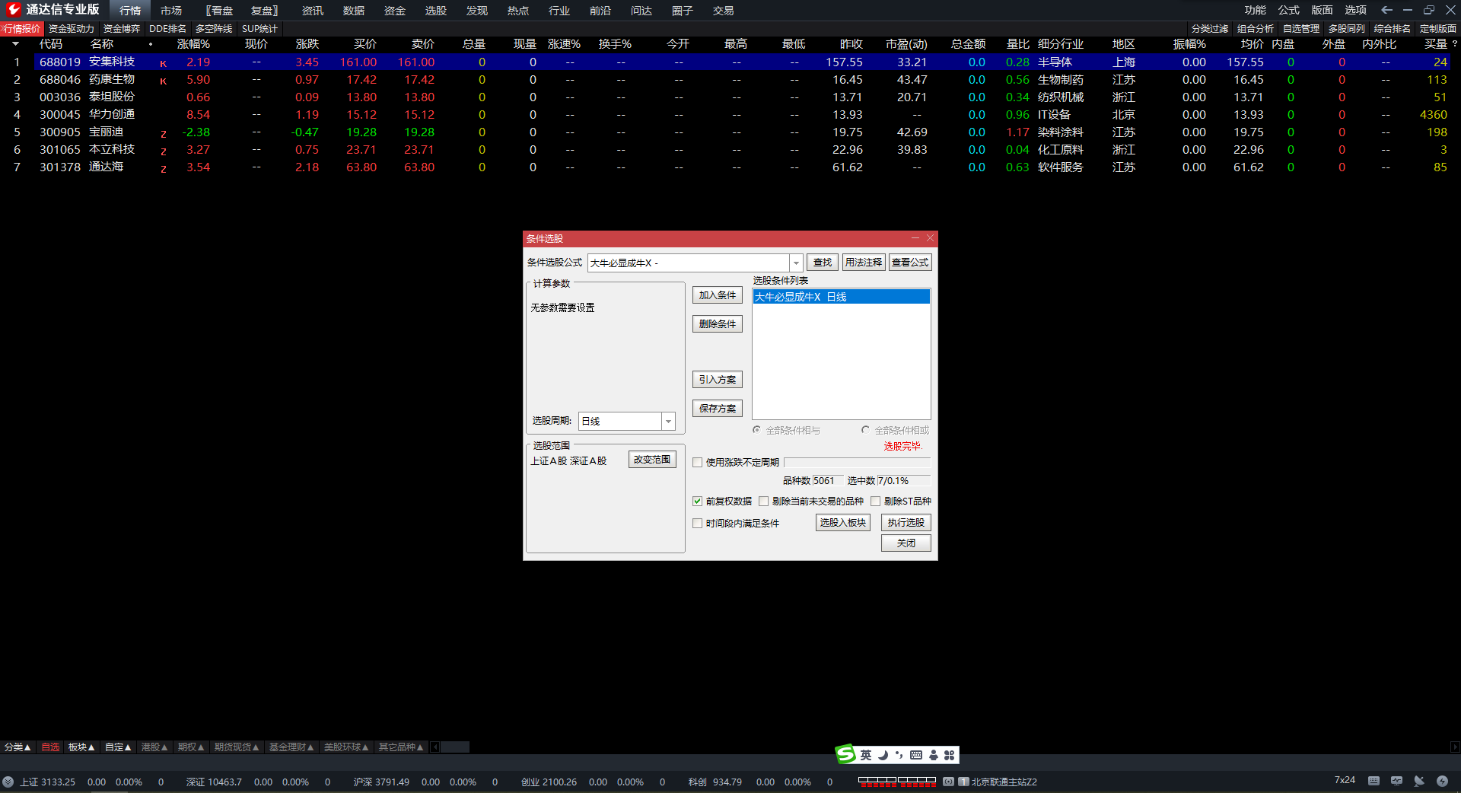Select 大牛必显成牛X 日线 list entry
The width and height of the screenshot is (1461, 793).
[x=841, y=297]
